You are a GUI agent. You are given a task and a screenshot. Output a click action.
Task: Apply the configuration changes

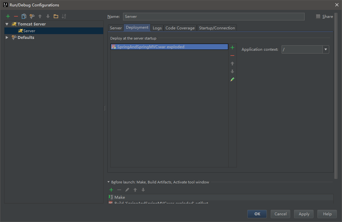[304, 214]
